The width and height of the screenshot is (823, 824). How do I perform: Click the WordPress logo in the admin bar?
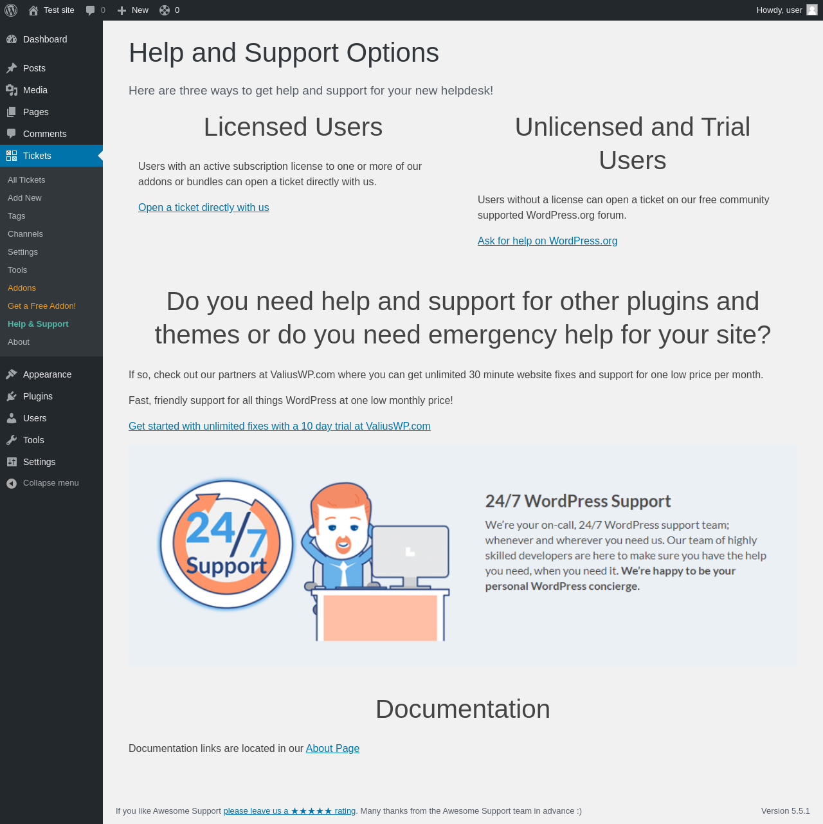click(11, 10)
